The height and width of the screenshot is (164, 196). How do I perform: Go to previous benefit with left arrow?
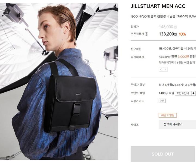[x=161, y=69]
